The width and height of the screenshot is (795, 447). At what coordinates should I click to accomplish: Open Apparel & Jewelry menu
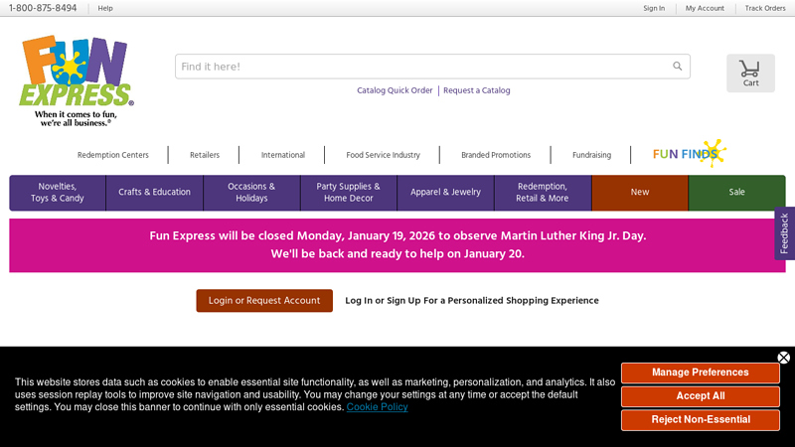pyautogui.click(x=445, y=193)
